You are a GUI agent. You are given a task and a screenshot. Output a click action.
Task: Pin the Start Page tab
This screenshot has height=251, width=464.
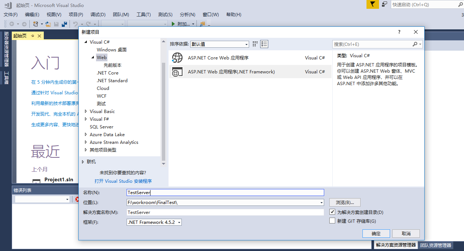point(32,36)
